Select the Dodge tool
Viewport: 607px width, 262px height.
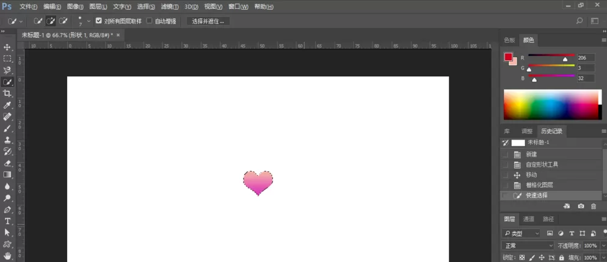click(7, 198)
